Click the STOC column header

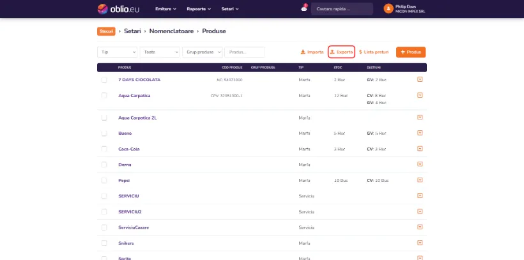tap(338, 68)
